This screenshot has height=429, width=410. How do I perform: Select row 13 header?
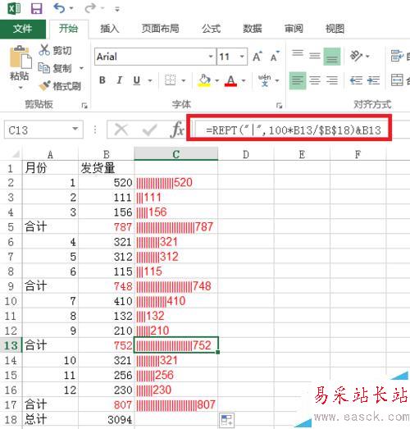coord(11,345)
